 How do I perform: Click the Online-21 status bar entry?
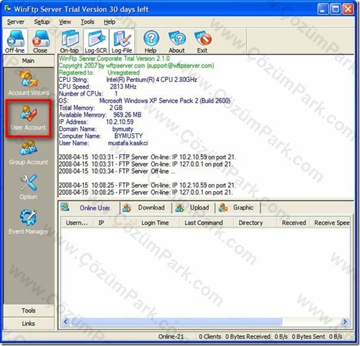171,336
